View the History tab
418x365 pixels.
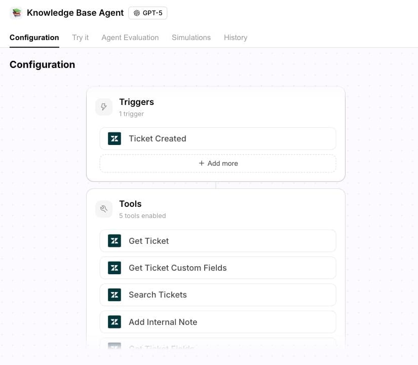tap(236, 38)
